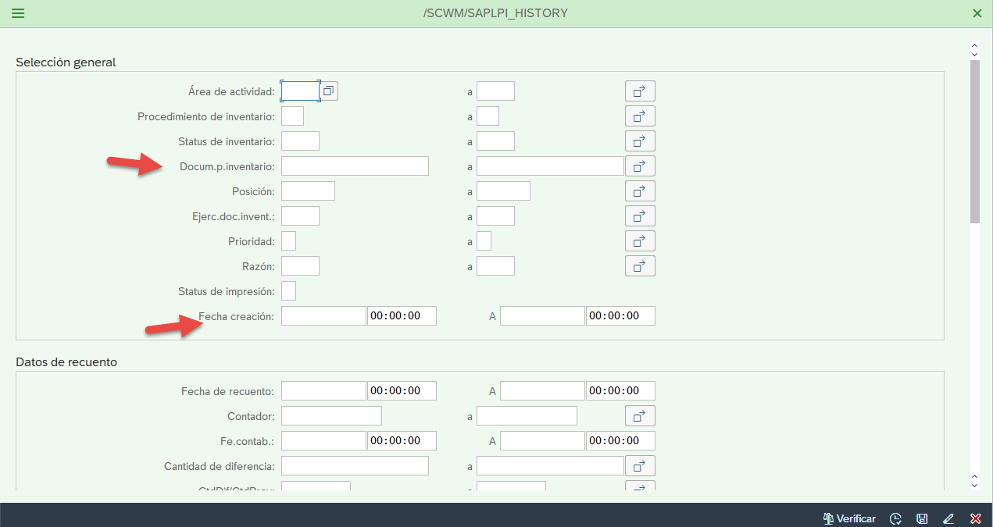The height and width of the screenshot is (527, 993).
Task: Open multiple selection for Razón
Action: [x=639, y=266]
